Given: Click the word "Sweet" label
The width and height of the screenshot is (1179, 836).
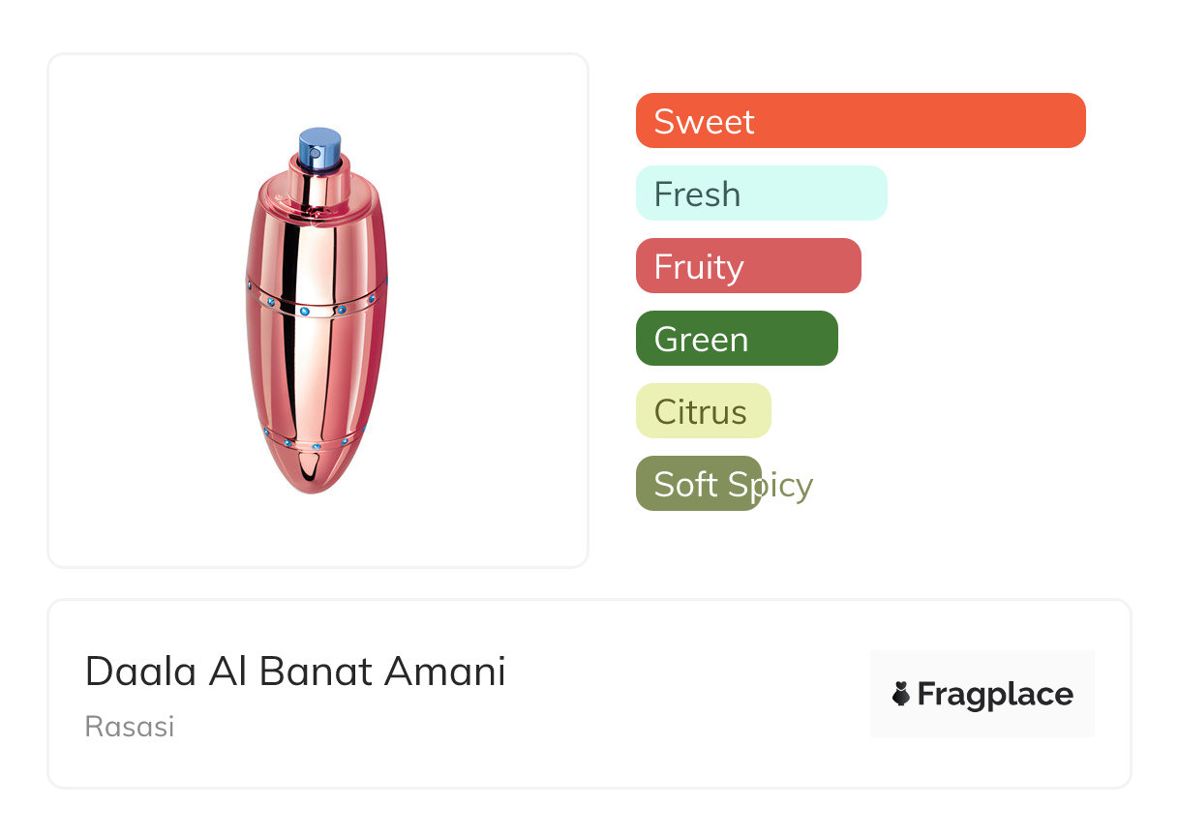Looking at the screenshot, I should pos(704,121).
